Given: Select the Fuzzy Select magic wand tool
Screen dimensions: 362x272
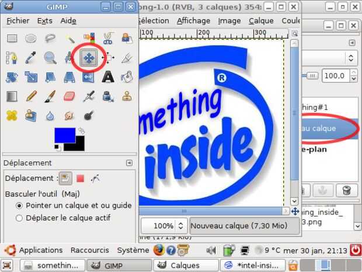Looking at the screenshot, I should tap(69, 39).
